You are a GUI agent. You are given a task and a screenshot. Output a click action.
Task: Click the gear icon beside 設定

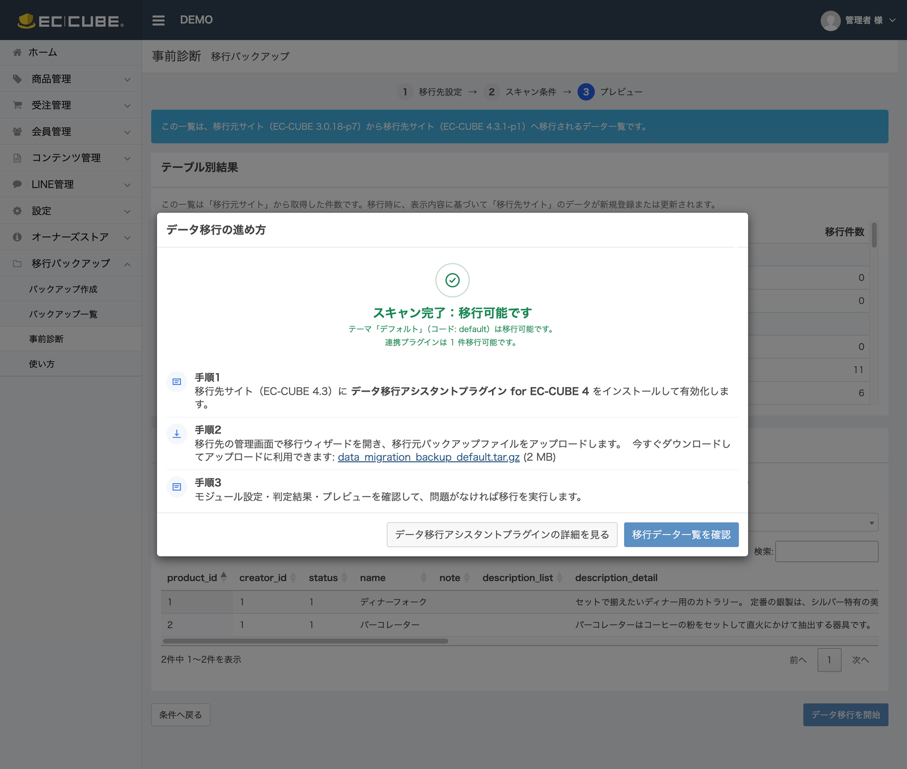click(17, 211)
